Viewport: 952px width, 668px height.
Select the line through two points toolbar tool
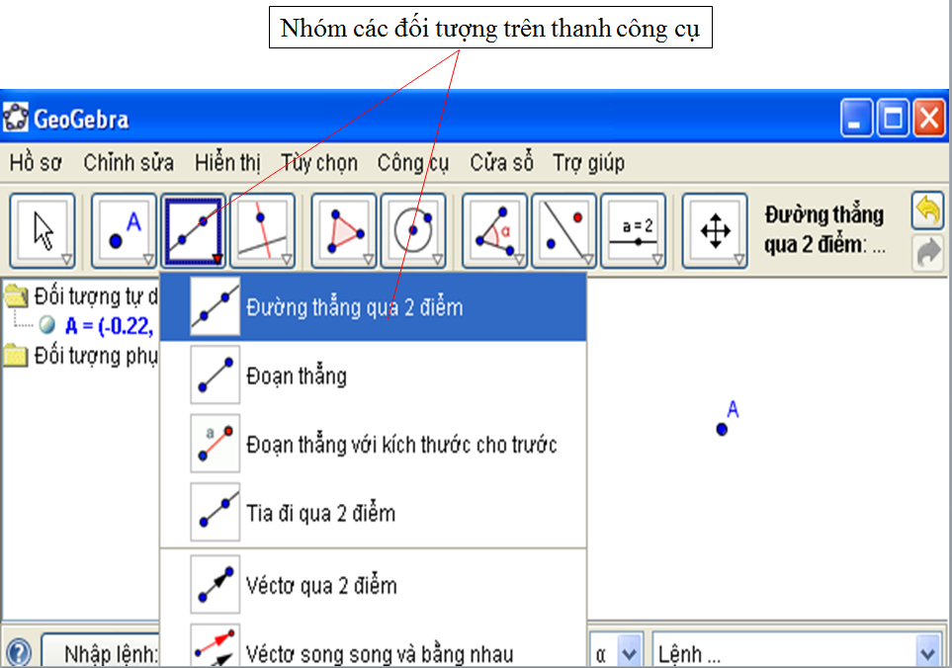[194, 230]
